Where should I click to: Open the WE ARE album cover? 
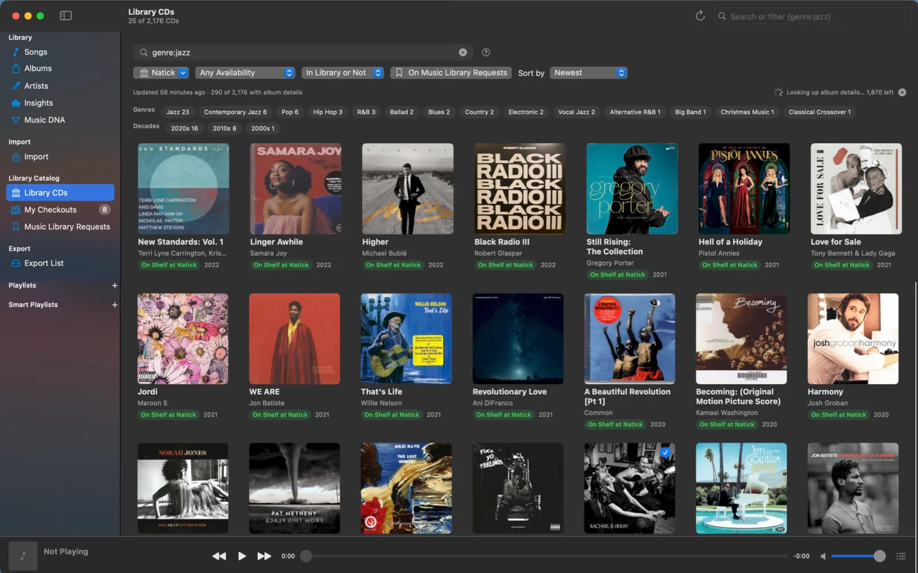(294, 339)
